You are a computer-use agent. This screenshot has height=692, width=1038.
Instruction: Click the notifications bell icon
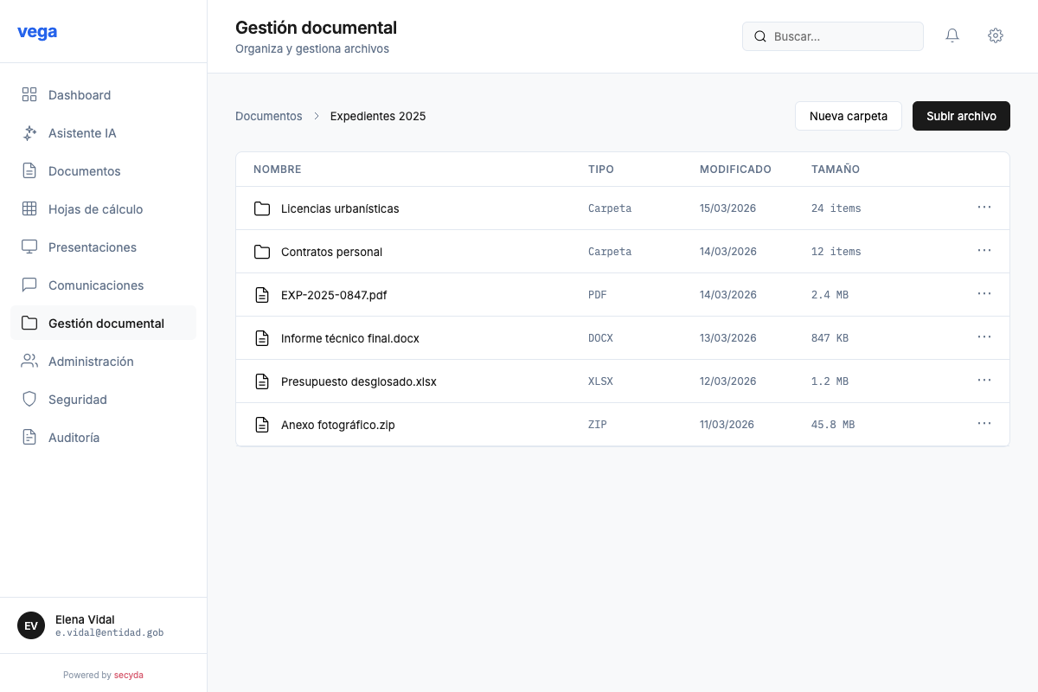point(952,35)
